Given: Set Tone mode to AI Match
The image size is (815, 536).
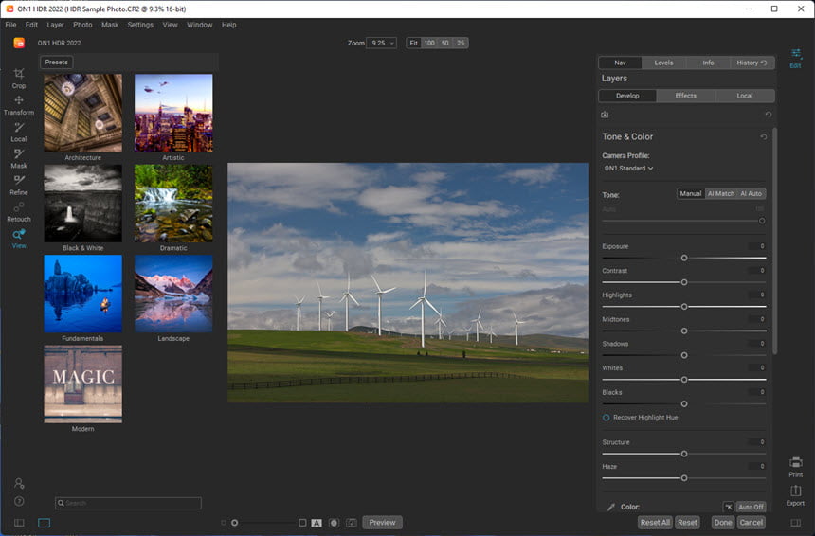Looking at the screenshot, I should coord(721,194).
